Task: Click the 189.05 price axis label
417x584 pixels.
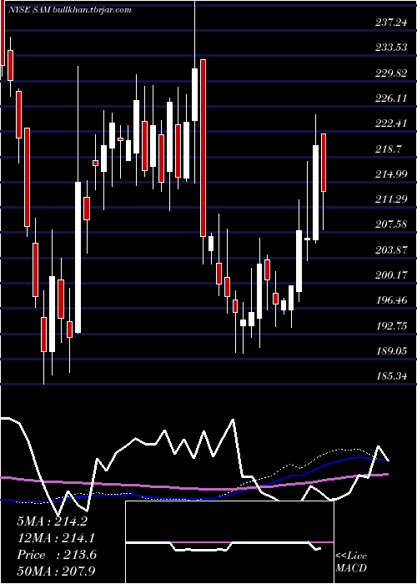Action: [x=392, y=351]
